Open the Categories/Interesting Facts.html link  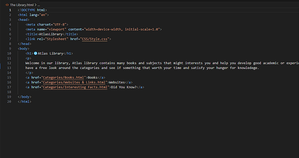click(x=75, y=87)
